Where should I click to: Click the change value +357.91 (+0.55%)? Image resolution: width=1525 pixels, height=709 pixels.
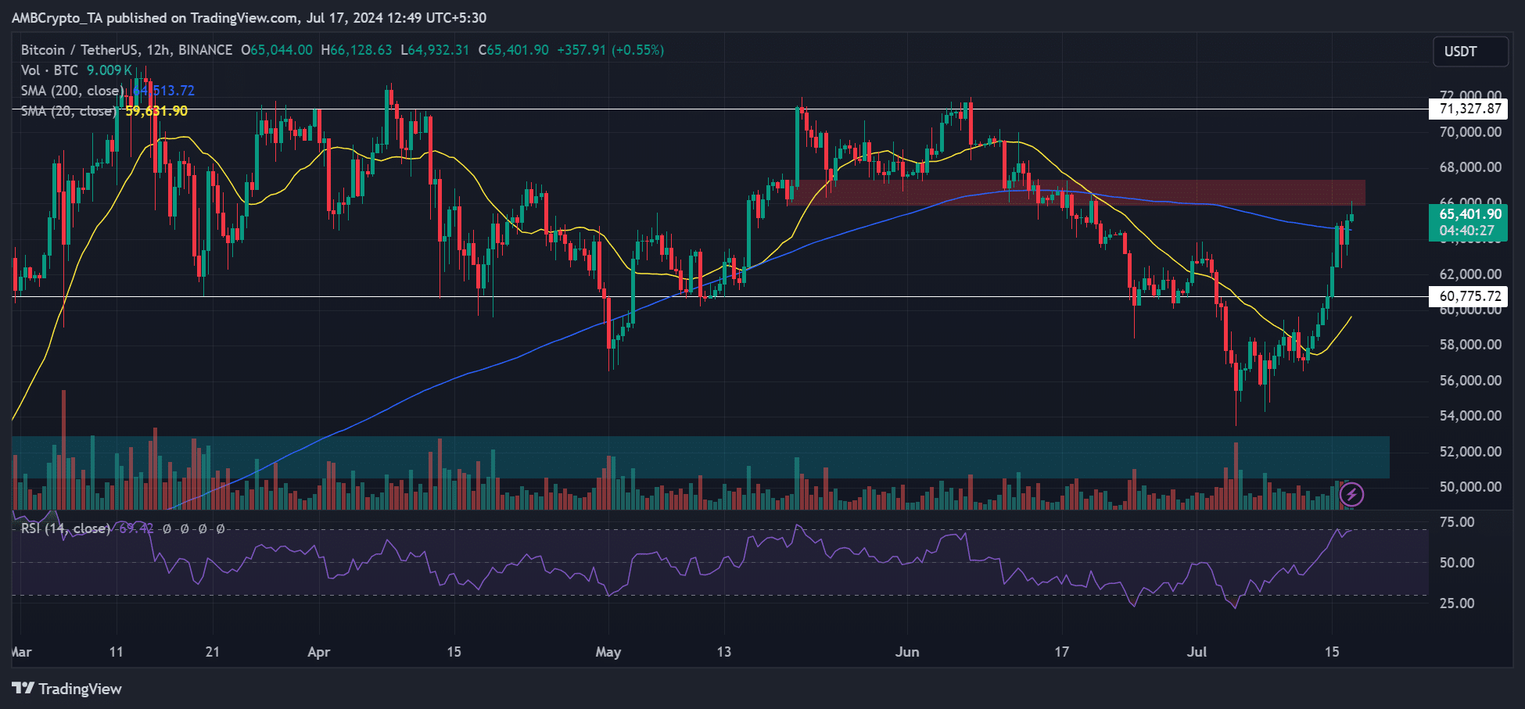pos(611,50)
